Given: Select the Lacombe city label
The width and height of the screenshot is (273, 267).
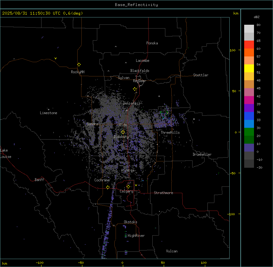Looking at the screenshot, I should click(x=143, y=61).
